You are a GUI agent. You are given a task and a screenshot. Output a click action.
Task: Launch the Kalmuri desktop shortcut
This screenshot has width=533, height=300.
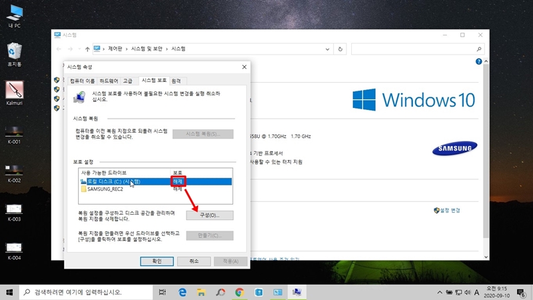click(x=14, y=93)
